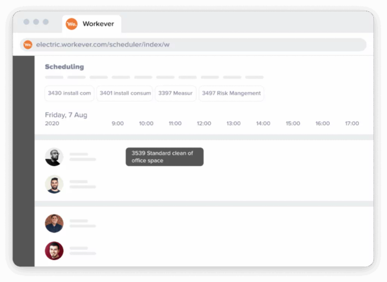Image resolution: width=387 pixels, height=282 pixels.
Task: Click the 17:00 time column header
Action: click(352, 123)
